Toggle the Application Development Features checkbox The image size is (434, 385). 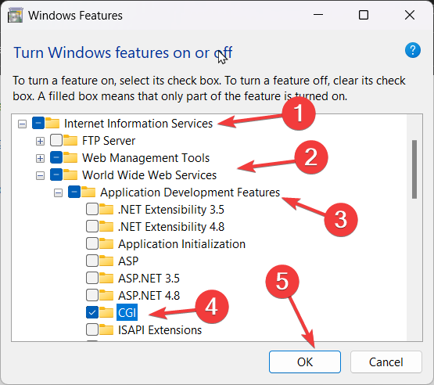(74, 192)
